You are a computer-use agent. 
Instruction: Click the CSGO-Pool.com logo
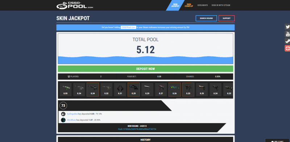pyautogui.click(x=75, y=5)
